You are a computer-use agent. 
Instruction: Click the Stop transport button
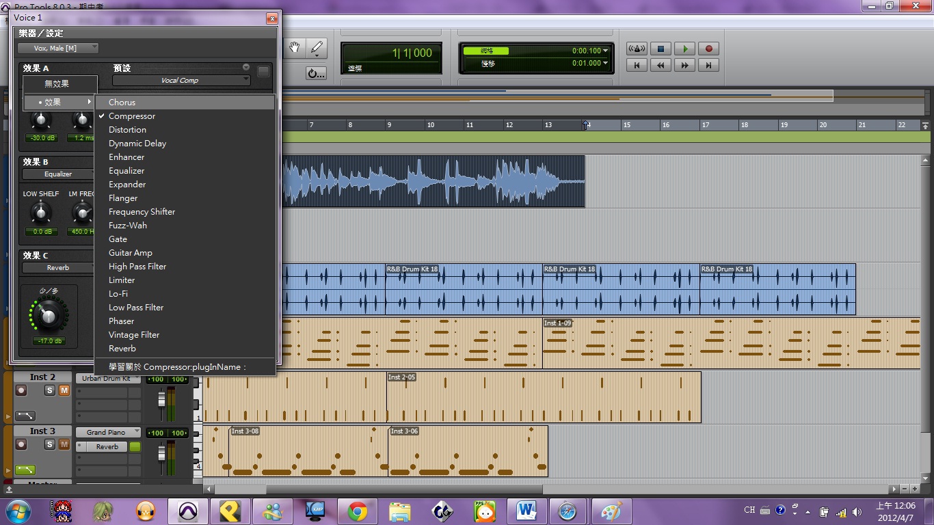coord(661,49)
